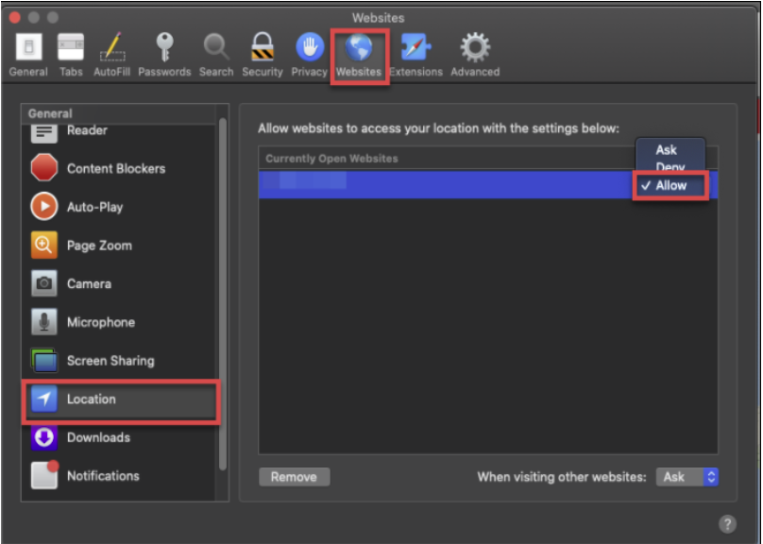Click the Remove button
The image size is (763, 544).
pyautogui.click(x=294, y=477)
